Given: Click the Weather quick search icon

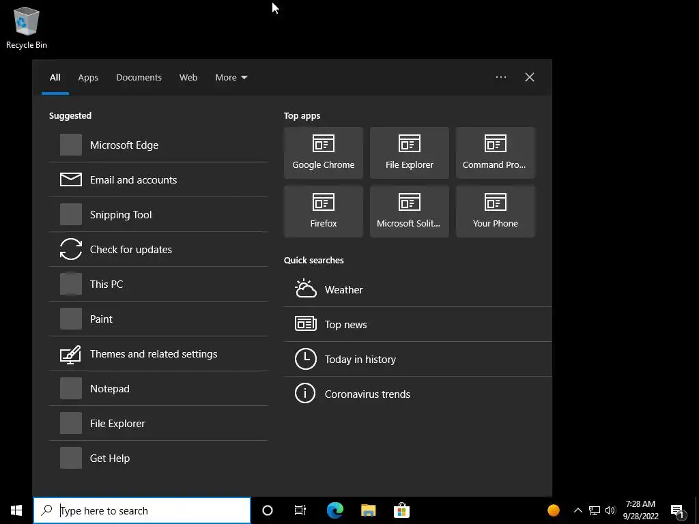Looking at the screenshot, I should pyautogui.click(x=305, y=289).
